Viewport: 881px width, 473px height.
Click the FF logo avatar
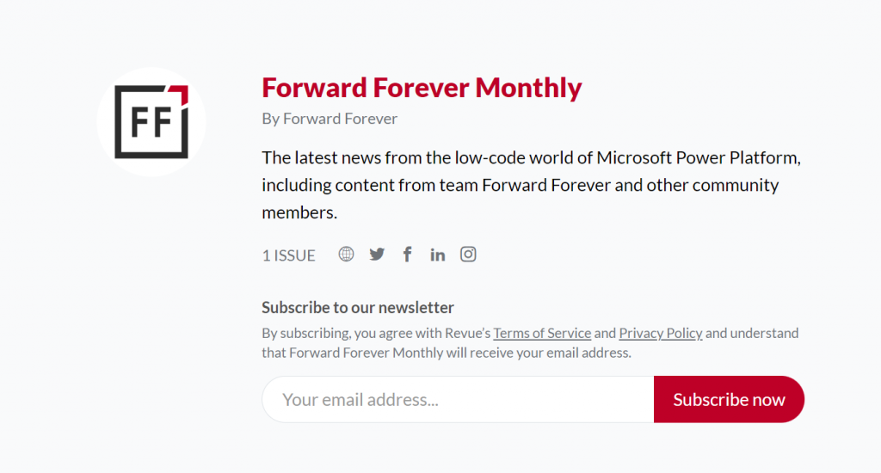click(151, 122)
